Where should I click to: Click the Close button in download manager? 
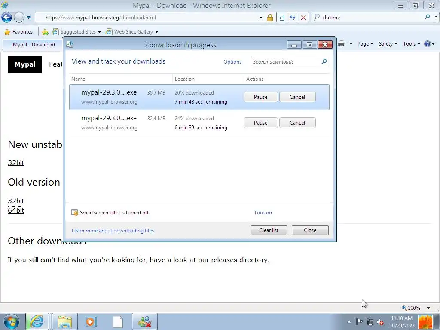310,230
